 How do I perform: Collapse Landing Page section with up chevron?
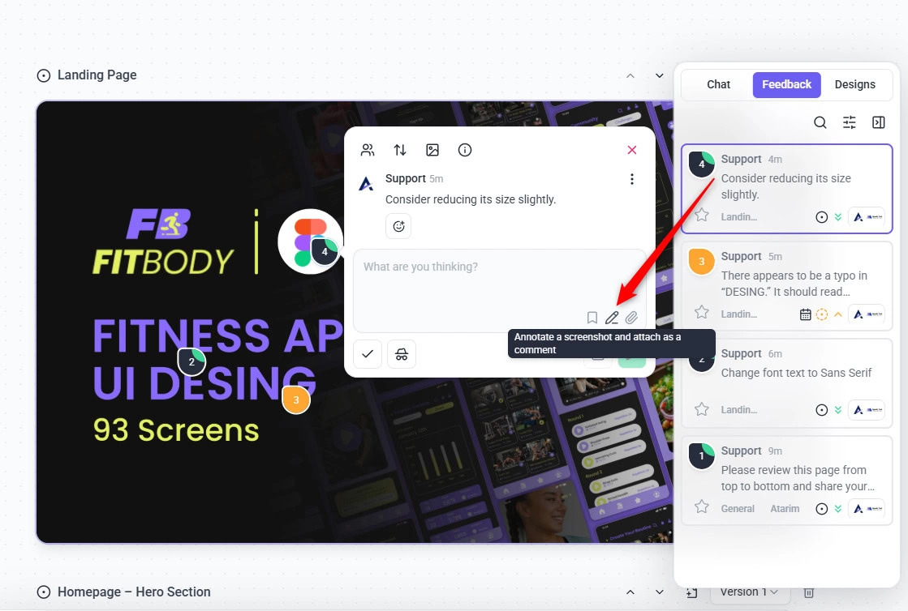(x=630, y=75)
